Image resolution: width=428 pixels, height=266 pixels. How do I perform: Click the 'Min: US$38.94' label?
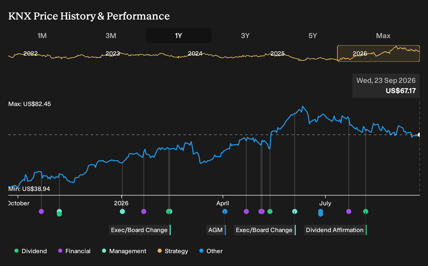tap(29, 189)
